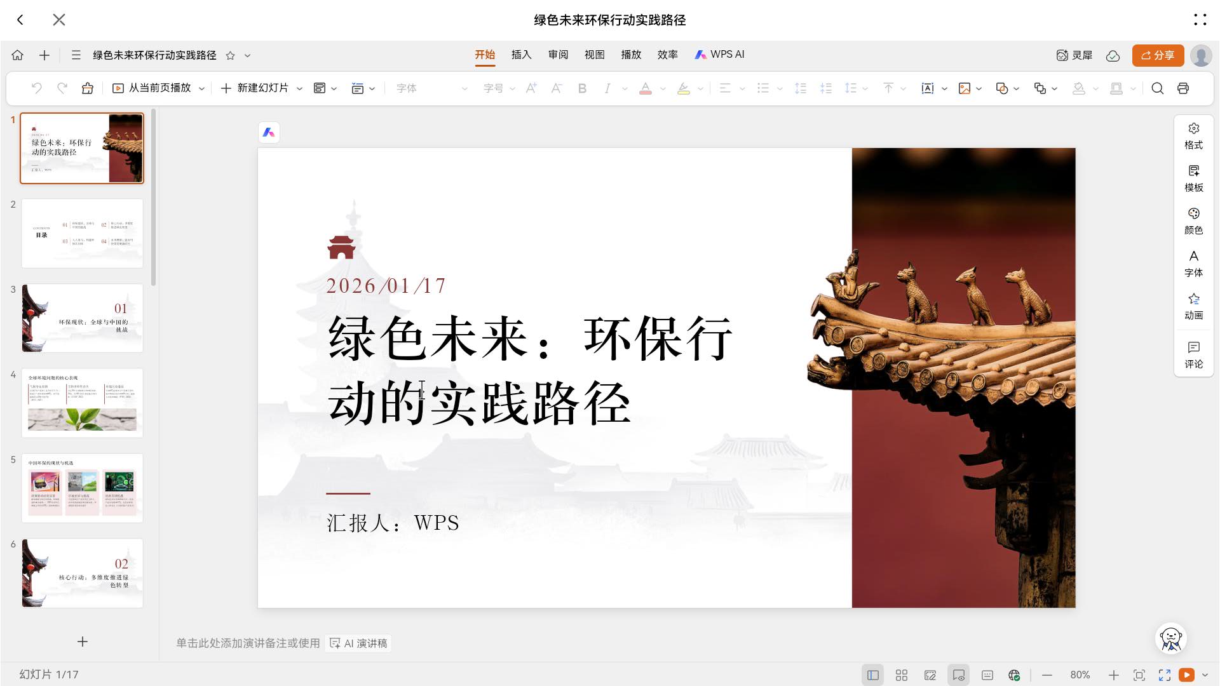Screen dimensions: 1220x686
Task: Expand the document title dropdown arrow
Action: (x=248, y=55)
